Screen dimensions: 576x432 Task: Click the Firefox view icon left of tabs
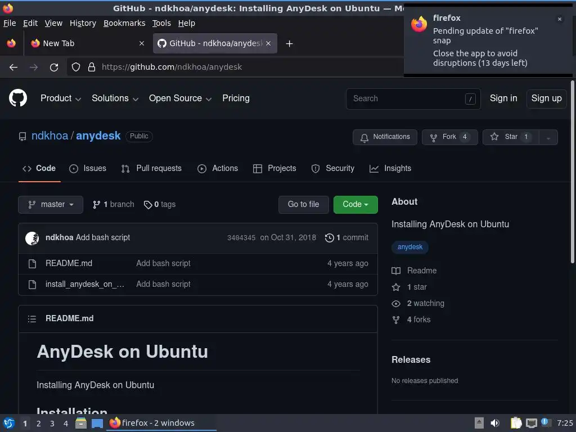(11, 43)
